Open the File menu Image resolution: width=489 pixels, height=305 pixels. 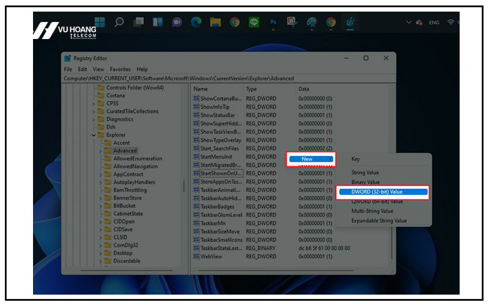point(68,69)
